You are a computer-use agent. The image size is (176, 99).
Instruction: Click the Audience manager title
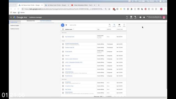click(35, 17)
